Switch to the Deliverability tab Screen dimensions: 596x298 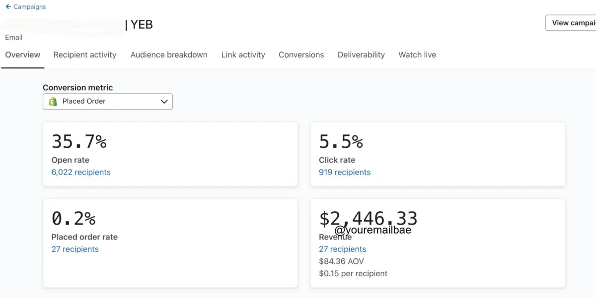[361, 55]
